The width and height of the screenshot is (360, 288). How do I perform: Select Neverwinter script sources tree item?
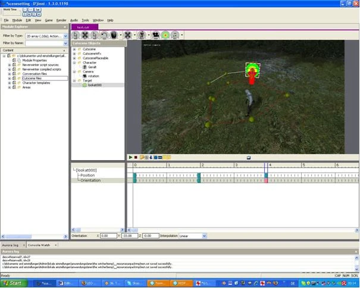click(40, 65)
